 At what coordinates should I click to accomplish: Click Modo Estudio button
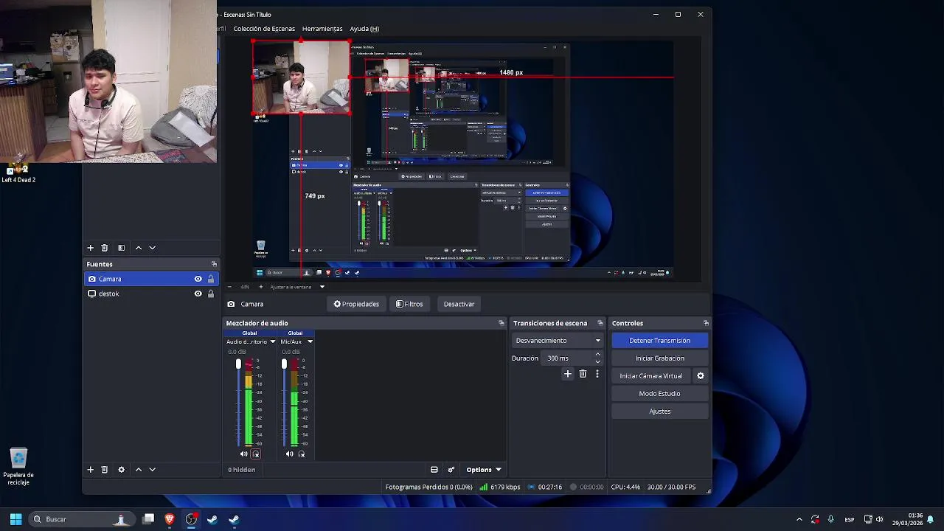point(659,394)
